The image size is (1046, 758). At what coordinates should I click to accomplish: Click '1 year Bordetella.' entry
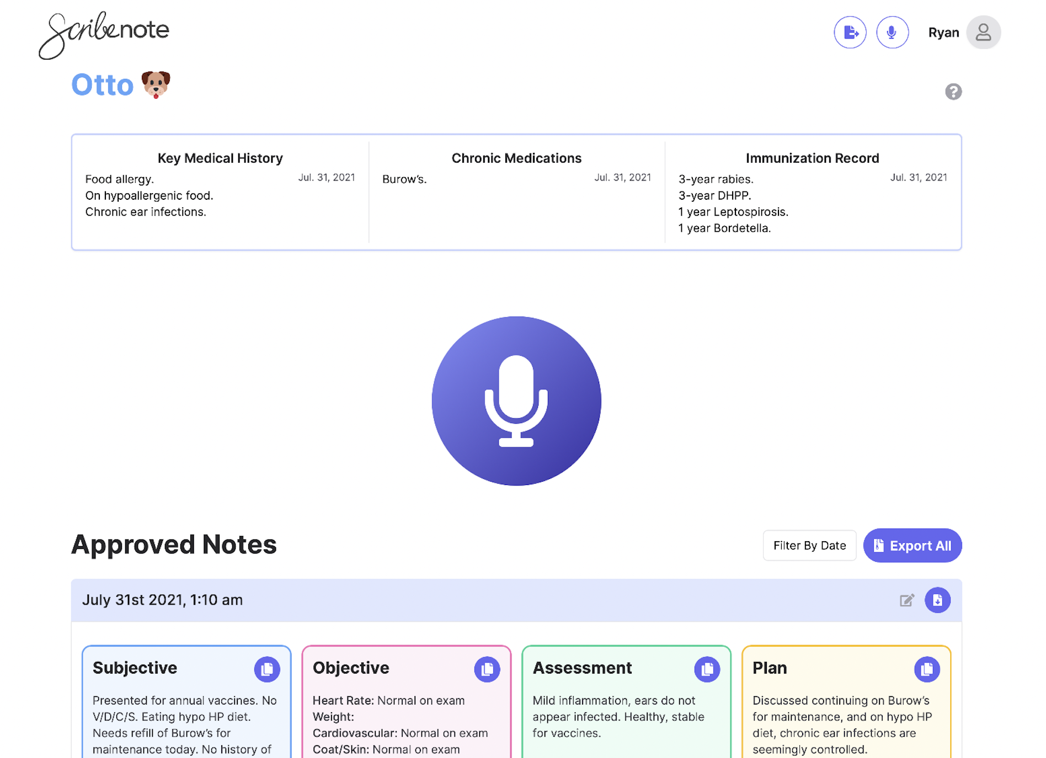point(724,228)
